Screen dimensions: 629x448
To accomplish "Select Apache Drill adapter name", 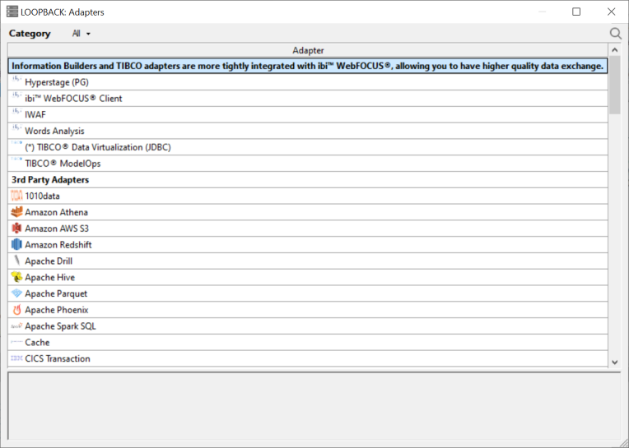I will (x=49, y=261).
